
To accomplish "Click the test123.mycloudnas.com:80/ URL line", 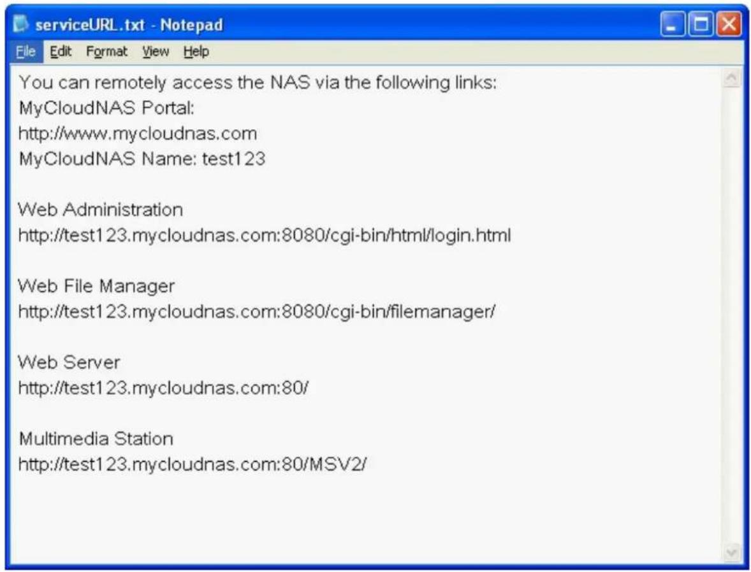I will click(x=163, y=388).
